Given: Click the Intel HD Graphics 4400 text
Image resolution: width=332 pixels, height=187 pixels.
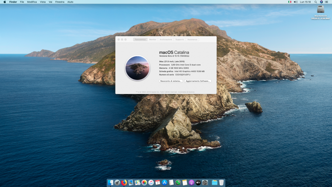Looking at the screenshot, I should coord(190,71).
